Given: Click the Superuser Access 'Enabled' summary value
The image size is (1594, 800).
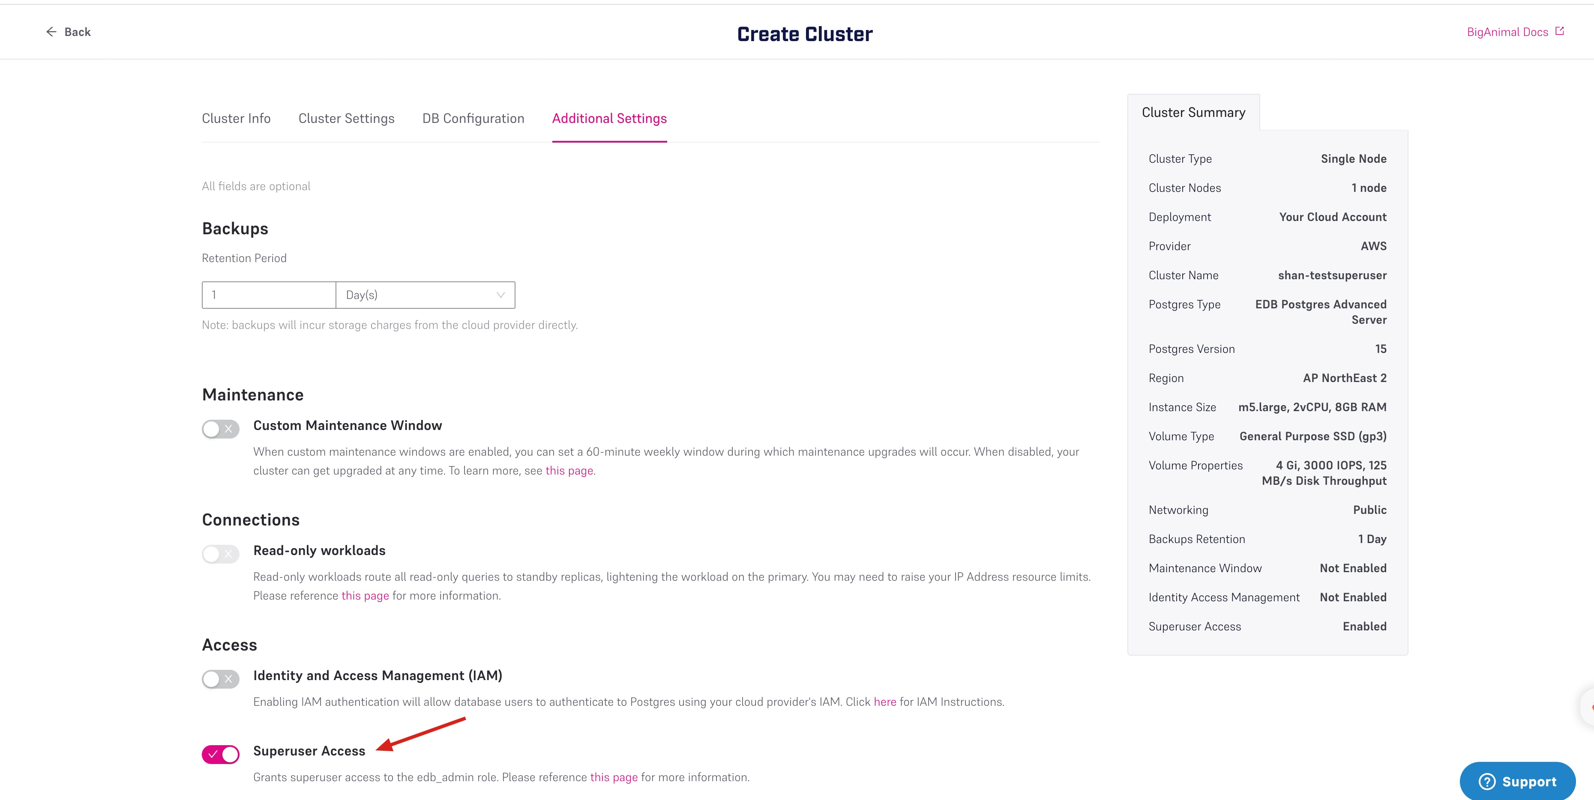Looking at the screenshot, I should point(1364,626).
